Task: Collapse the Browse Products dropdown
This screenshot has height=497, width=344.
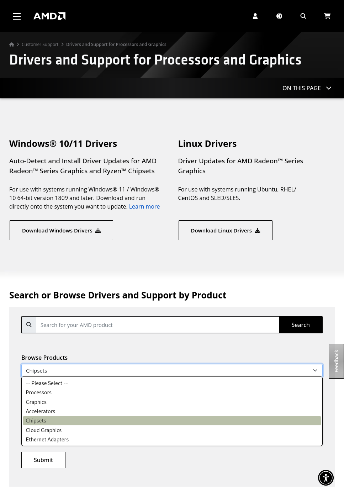Action: pos(172,370)
